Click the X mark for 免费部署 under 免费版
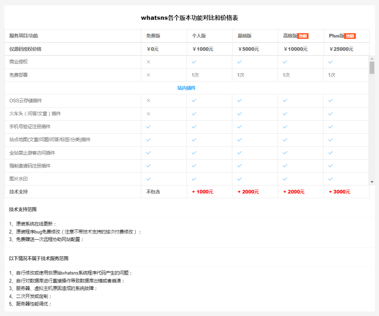The height and width of the screenshot is (316, 379). (148, 75)
